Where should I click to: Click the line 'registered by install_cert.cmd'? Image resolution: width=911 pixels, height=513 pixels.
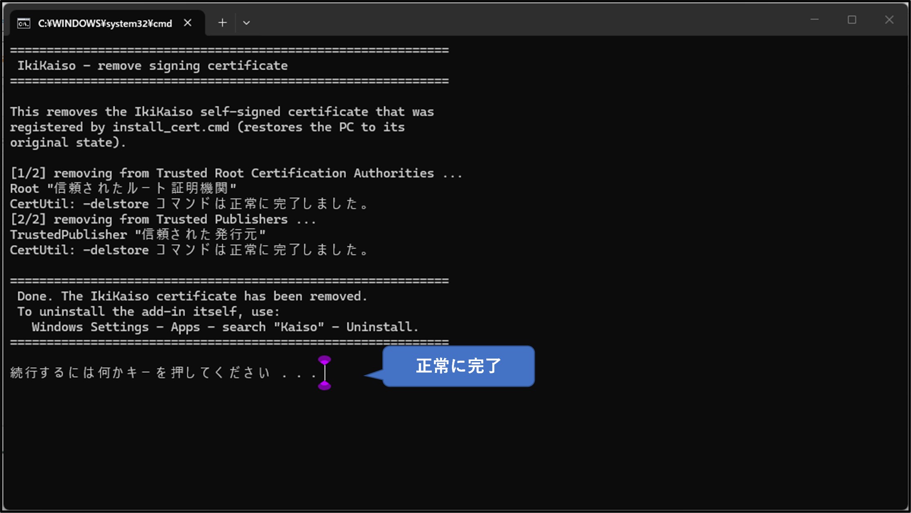click(x=207, y=127)
